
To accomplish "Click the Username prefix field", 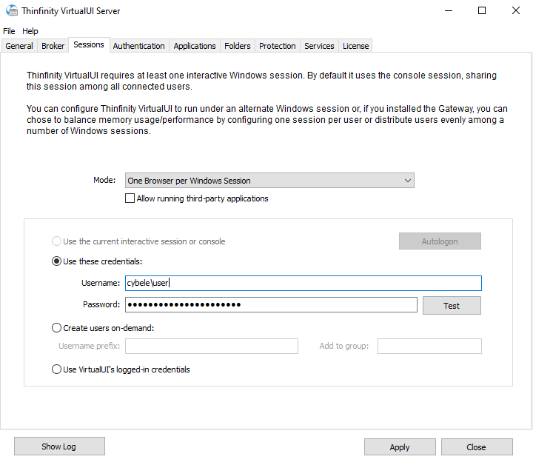I will coord(212,346).
